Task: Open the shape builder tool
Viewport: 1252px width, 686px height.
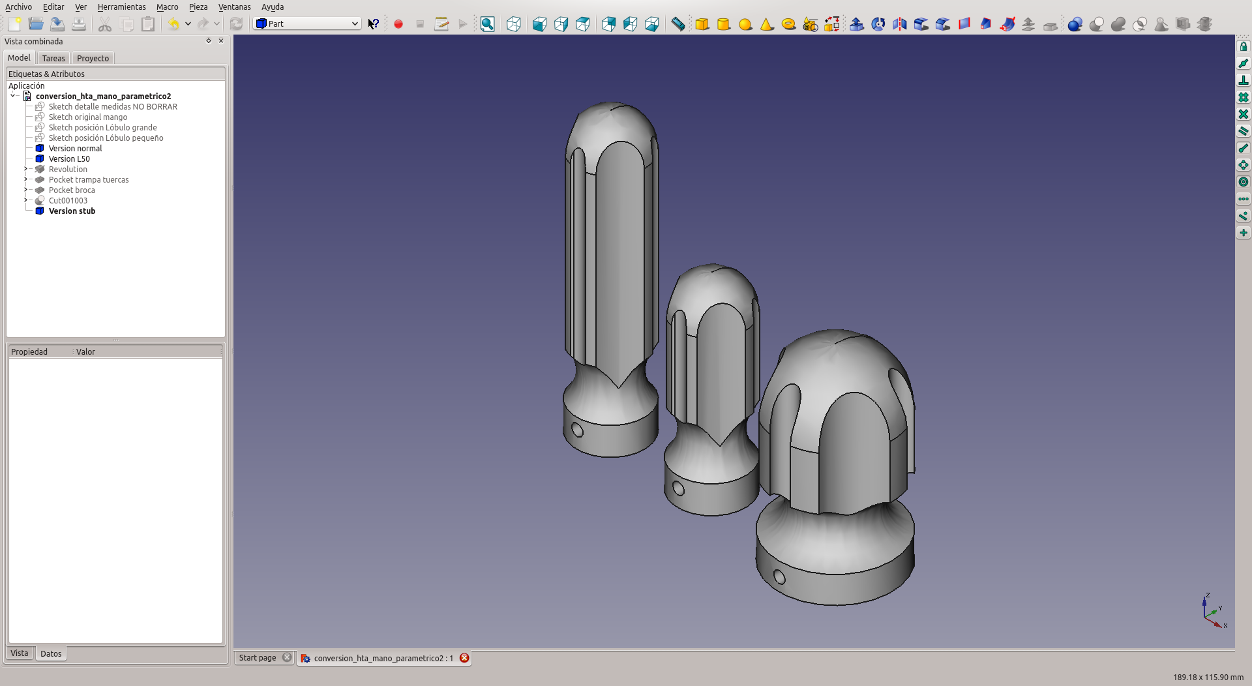Action: pos(831,24)
